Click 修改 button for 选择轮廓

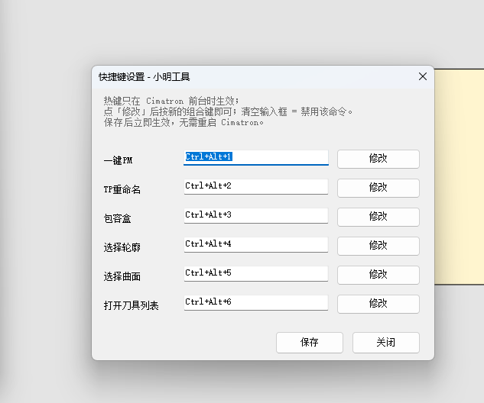(378, 246)
